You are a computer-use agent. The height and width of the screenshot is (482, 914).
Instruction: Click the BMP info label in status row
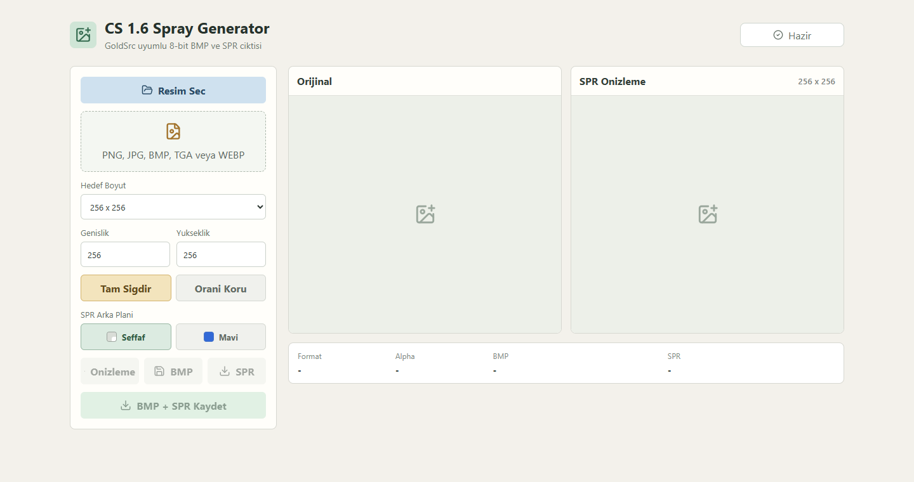click(x=501, y=356)
